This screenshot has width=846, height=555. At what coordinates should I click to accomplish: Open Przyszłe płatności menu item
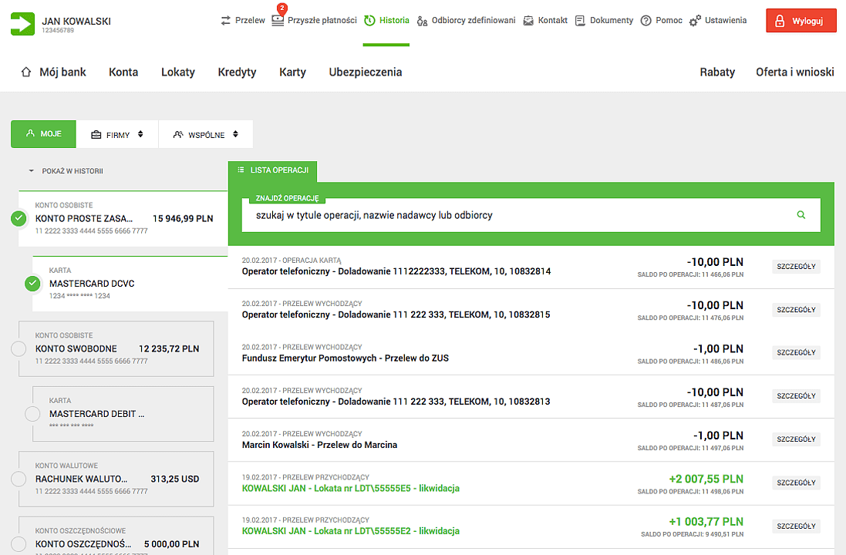[314, 21]
